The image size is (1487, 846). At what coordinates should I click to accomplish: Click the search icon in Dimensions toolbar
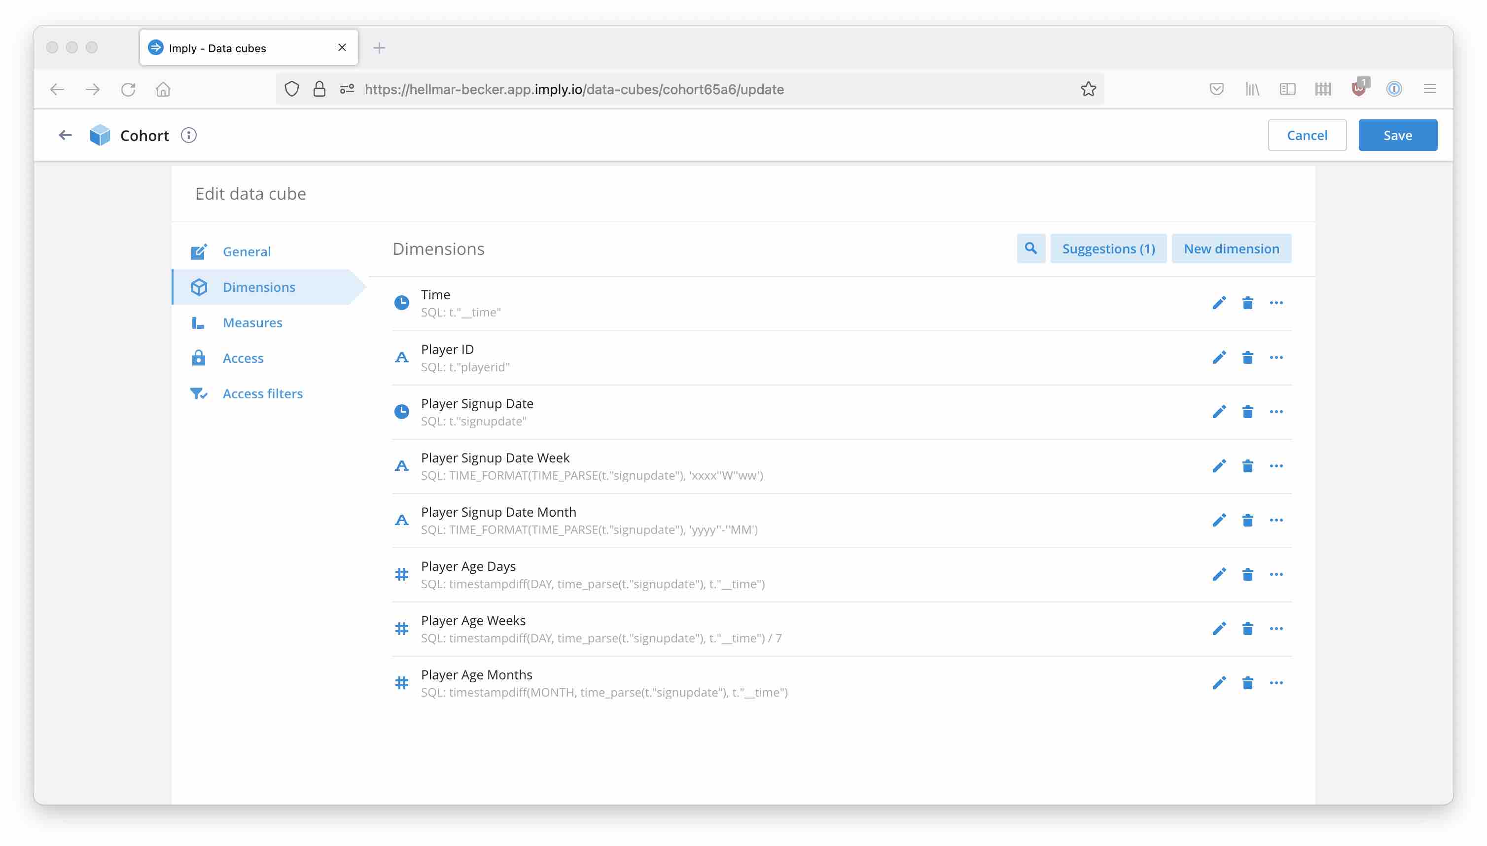pos(1029,248)
